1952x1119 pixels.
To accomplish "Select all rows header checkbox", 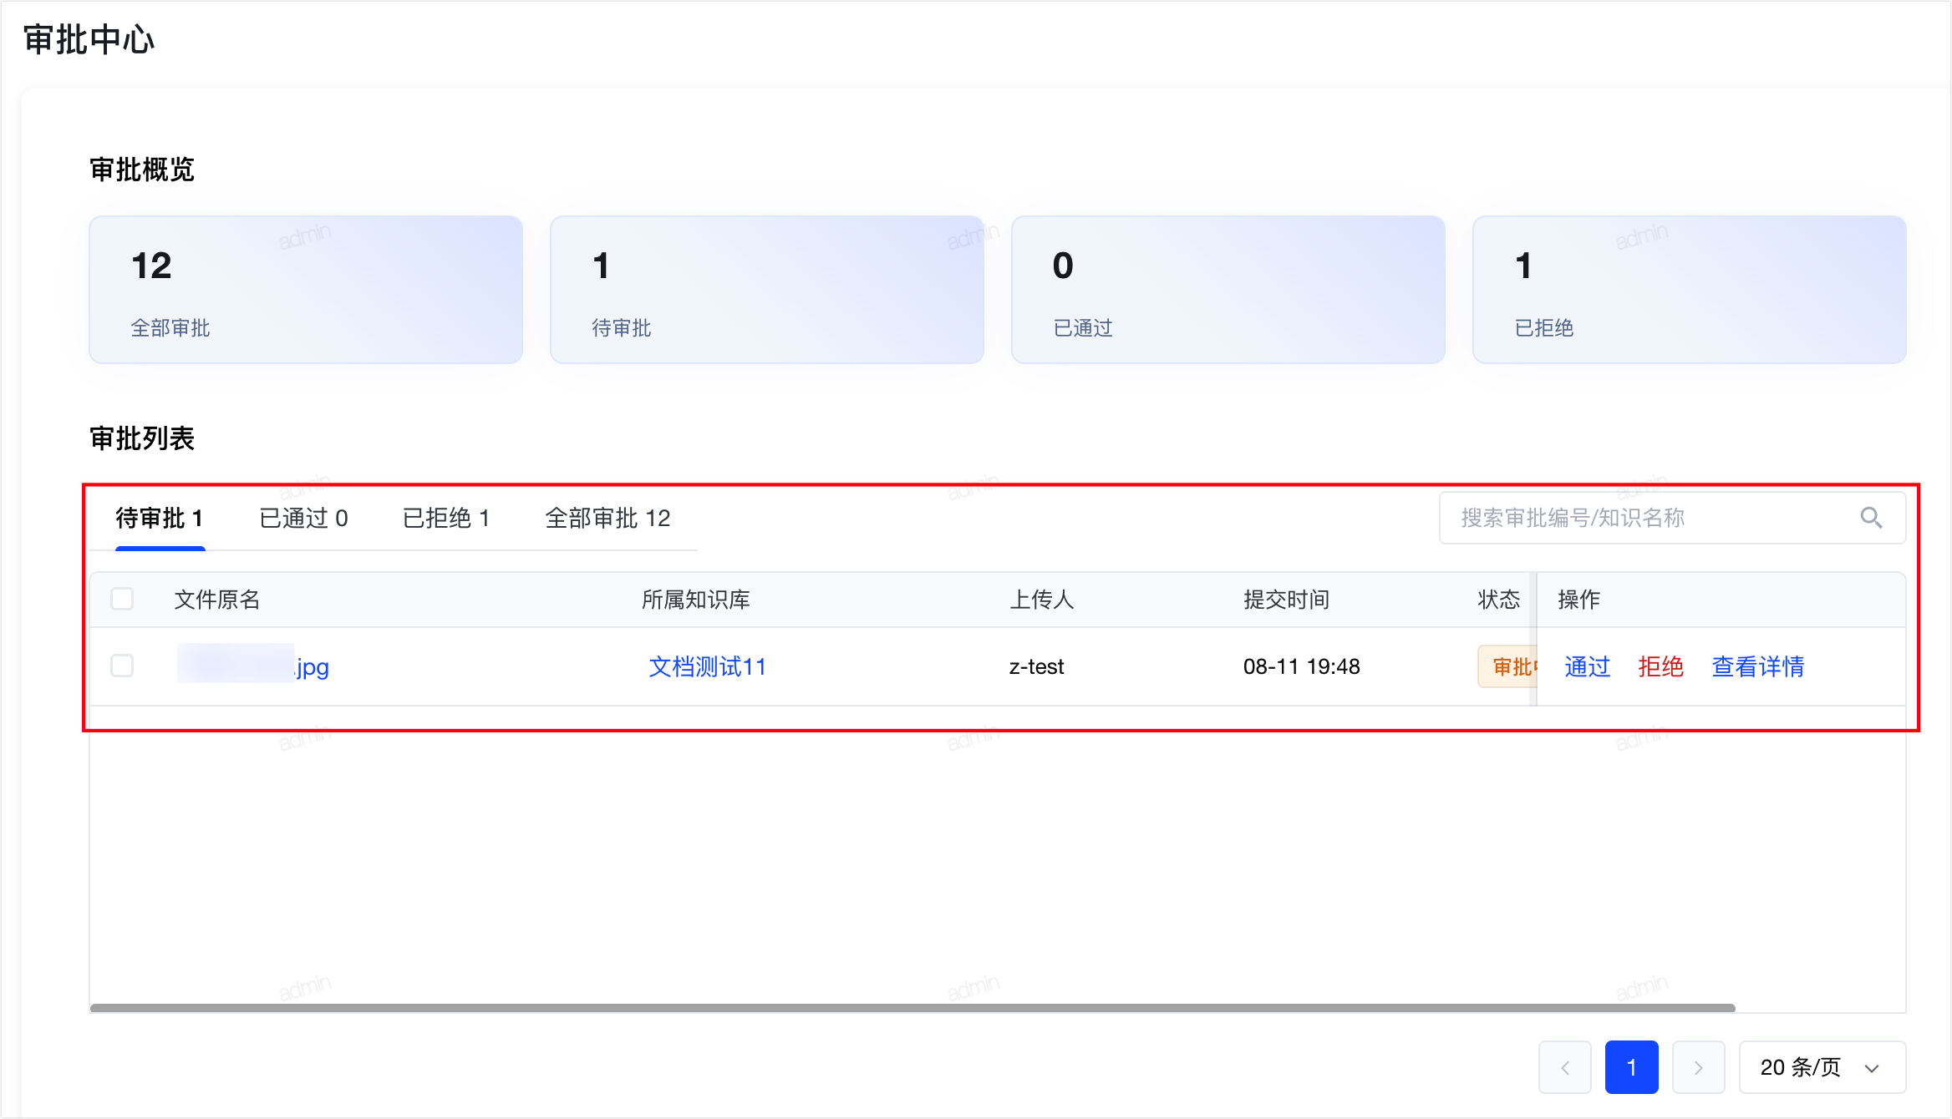I will 122,599.
